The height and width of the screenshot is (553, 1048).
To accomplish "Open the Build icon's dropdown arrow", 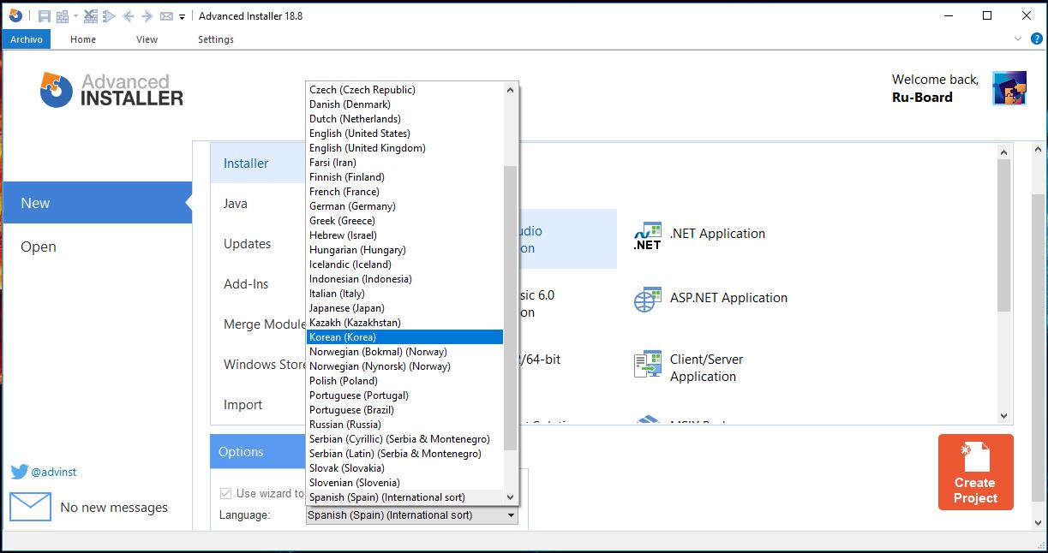I will coord(75,16).
